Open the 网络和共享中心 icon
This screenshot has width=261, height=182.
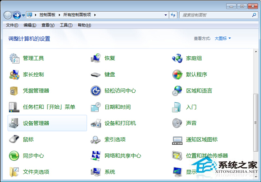click(x=96, y=156)
